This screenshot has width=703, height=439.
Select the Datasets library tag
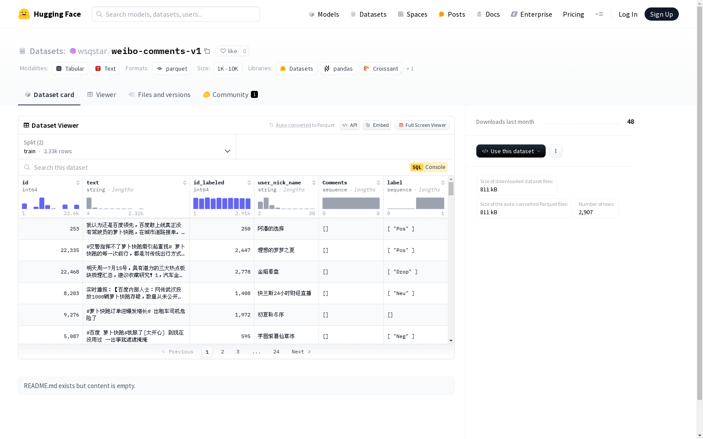pos(297,68)
